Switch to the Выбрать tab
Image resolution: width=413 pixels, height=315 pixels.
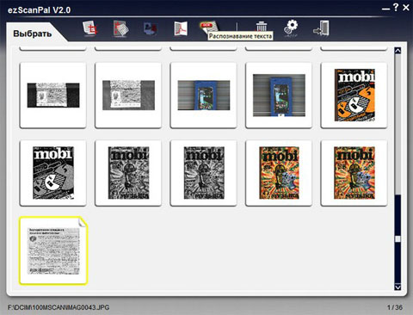click(33, 34)
